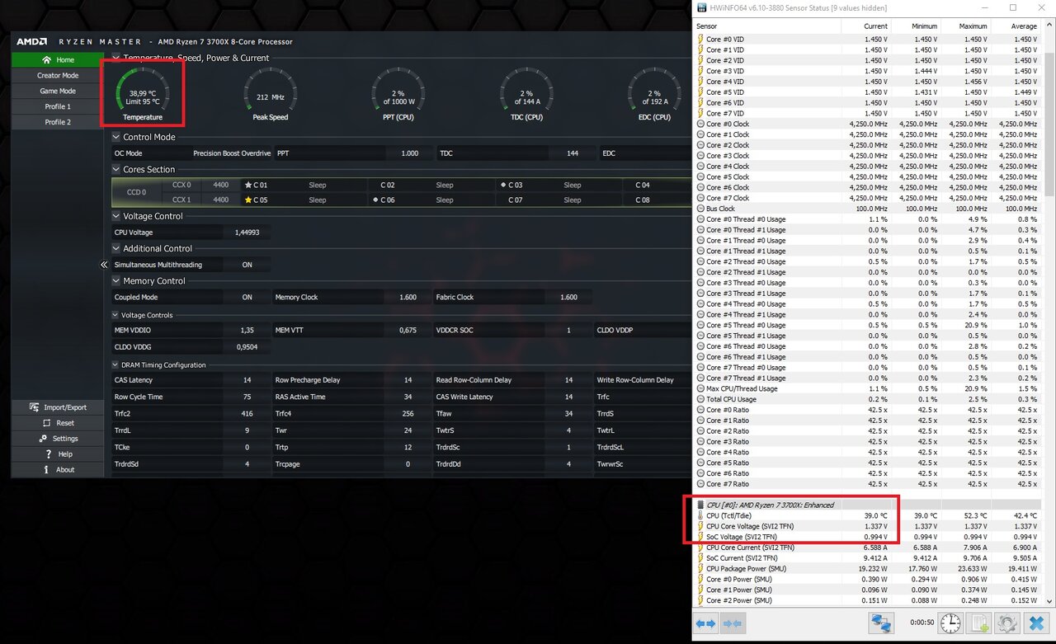Click the icon of Total CPU Usage row
The width and height of the screenshot is (1056, 644).
tap(700, 399)
